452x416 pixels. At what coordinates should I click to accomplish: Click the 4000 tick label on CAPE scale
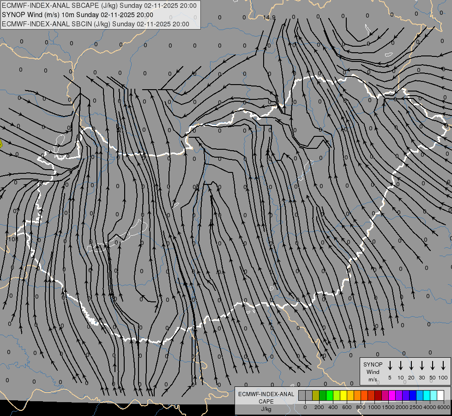click(x=430, y=407)
